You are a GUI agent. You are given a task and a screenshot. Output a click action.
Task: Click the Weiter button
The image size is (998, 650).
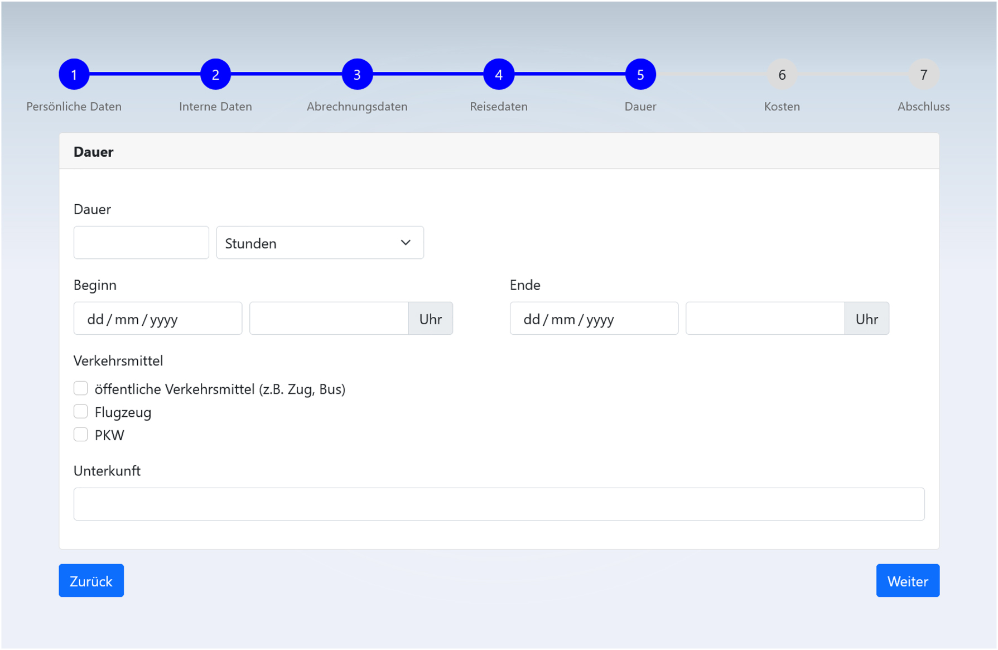coord(908,580)
